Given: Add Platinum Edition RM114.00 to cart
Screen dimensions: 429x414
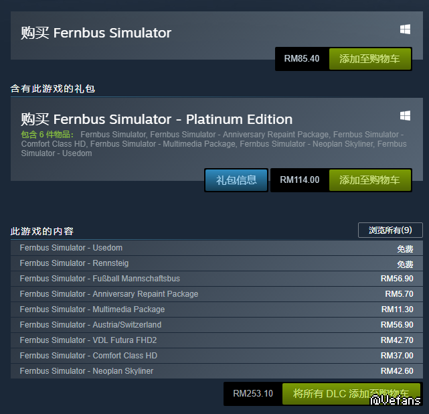Looking at the screenshot, I should [369, 180].
